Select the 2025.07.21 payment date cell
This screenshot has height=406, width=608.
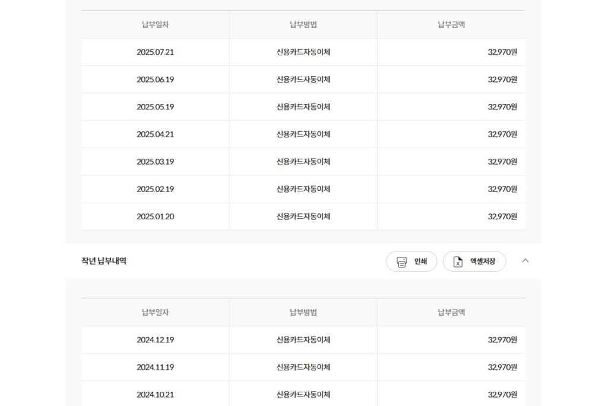coord(155,52)
